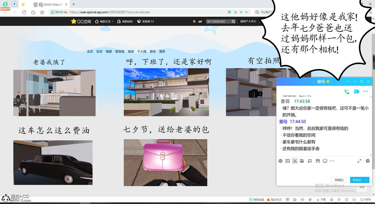The height and width of the screenshot is (204, 375).
Task: Click the 返回个人中心 button
Action: pos(248,21)
